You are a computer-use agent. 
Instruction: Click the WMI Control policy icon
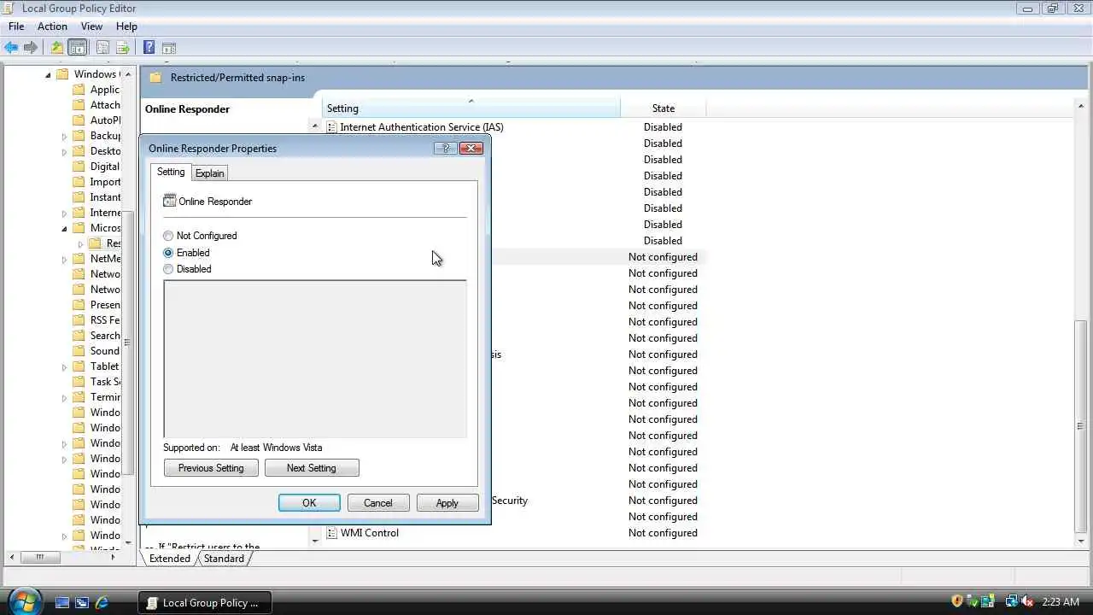tap(332, 533)
